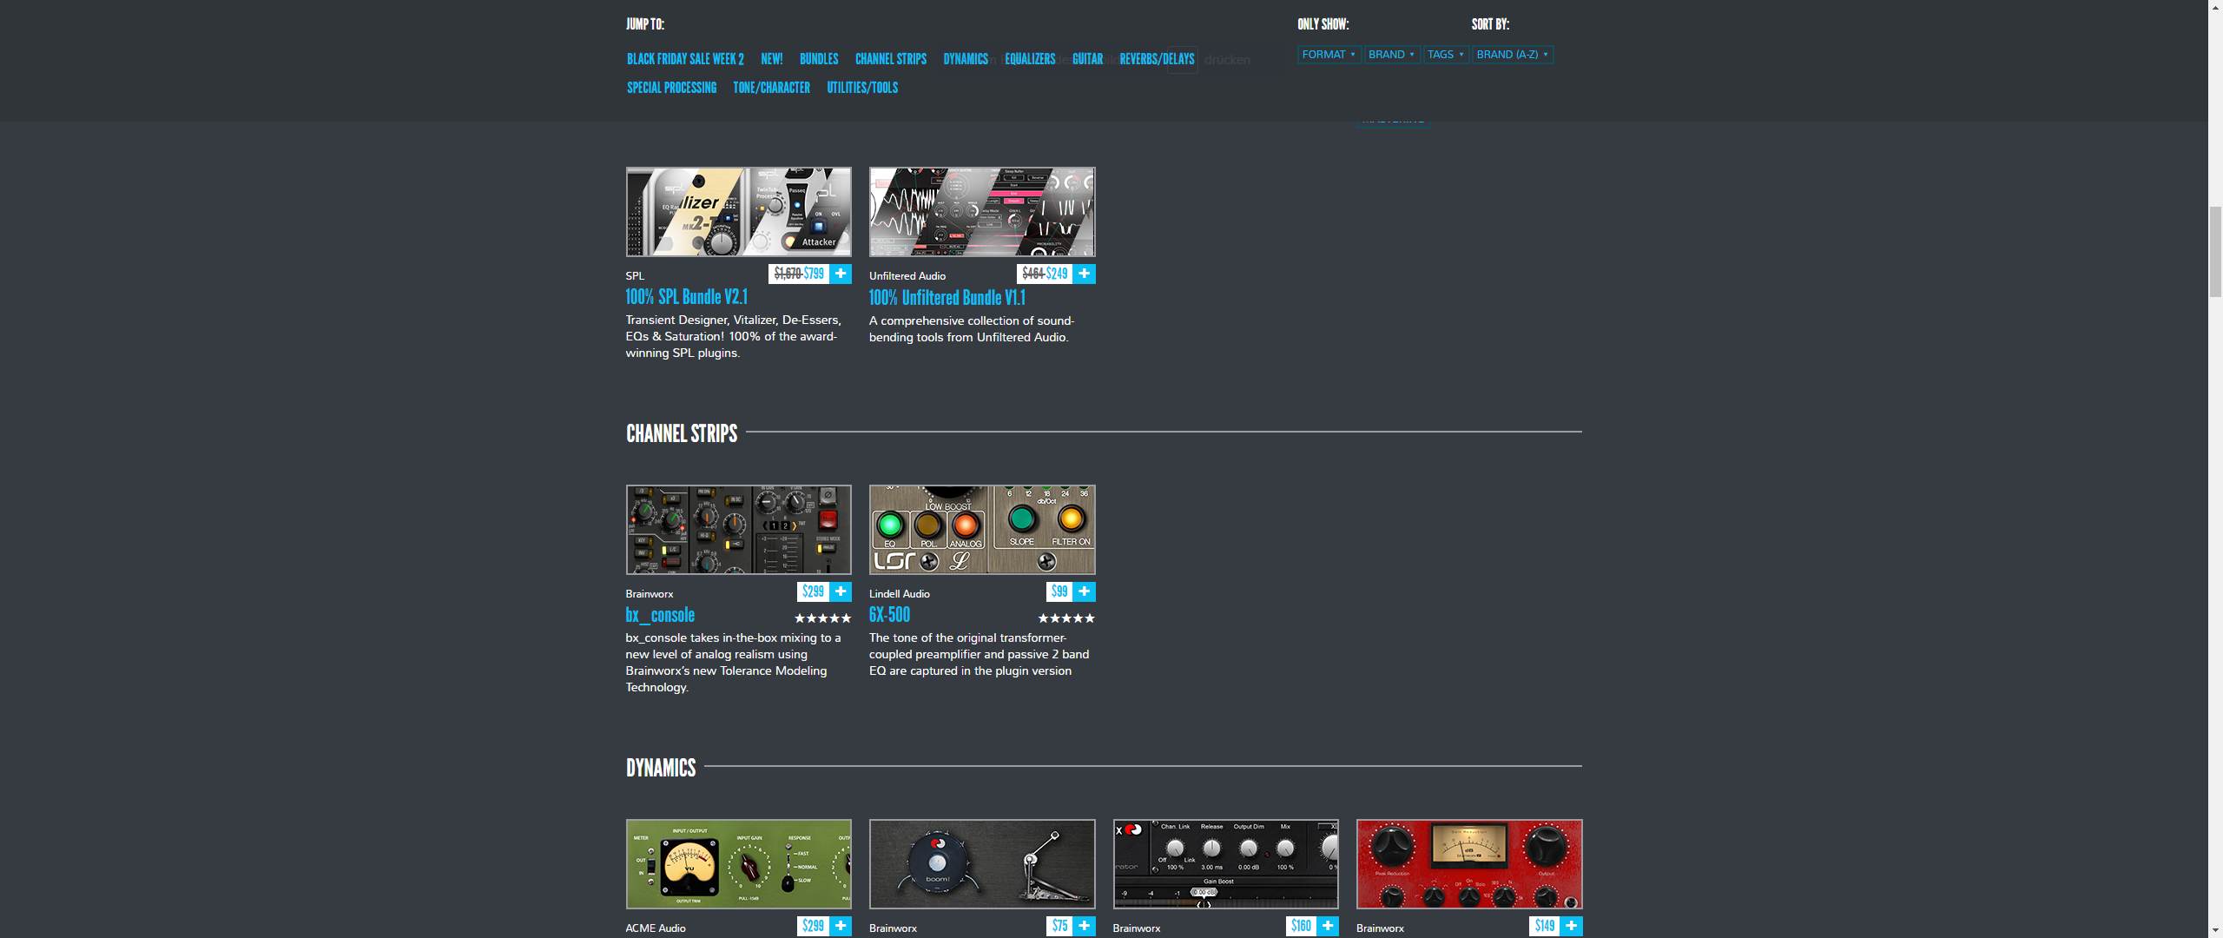Viewport: 2223px width, 938px height.
Task: Add Brainworx $75 plugin to cart
Action: point(1084,926)
